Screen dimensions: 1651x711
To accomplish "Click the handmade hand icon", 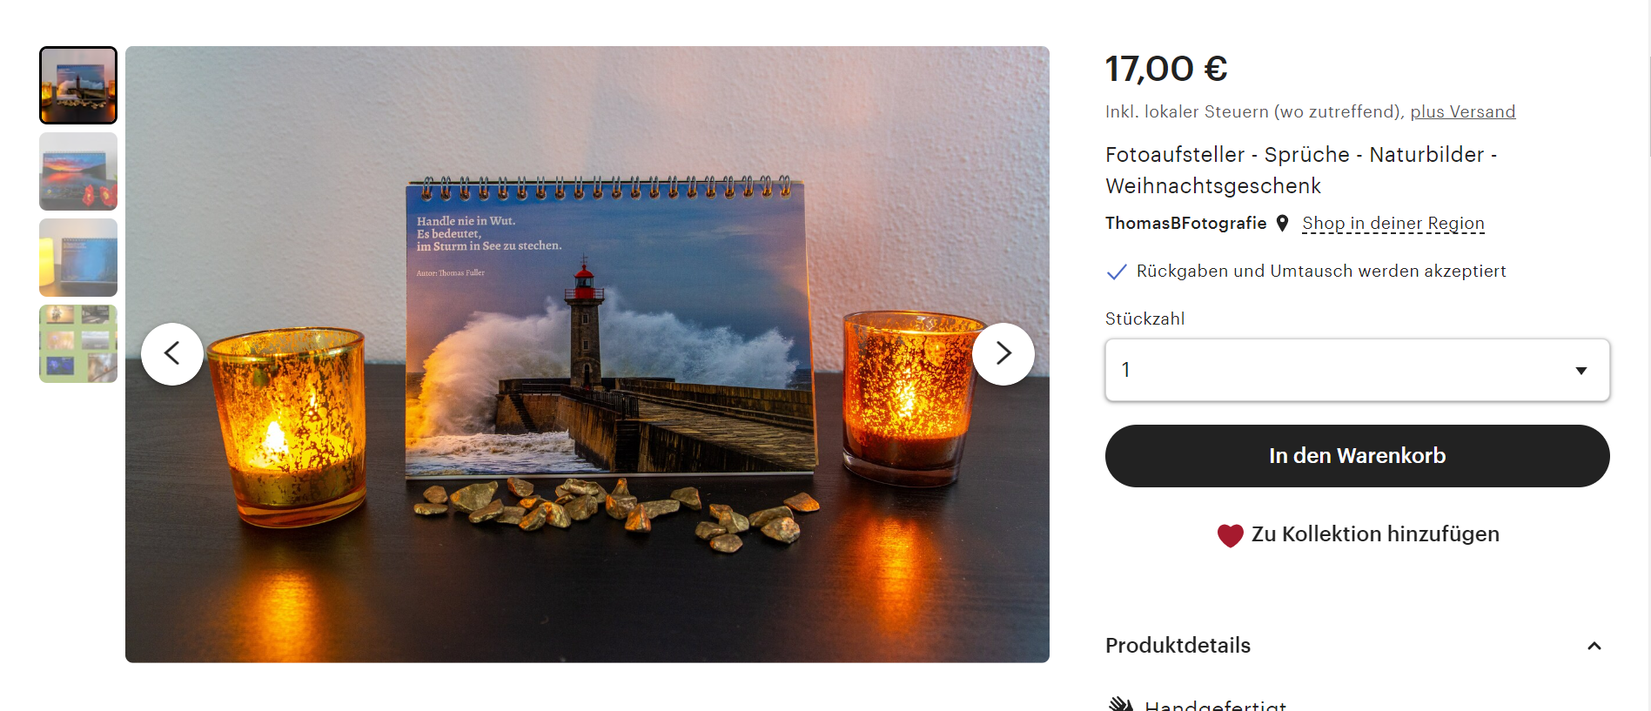I will (1121, 704).
